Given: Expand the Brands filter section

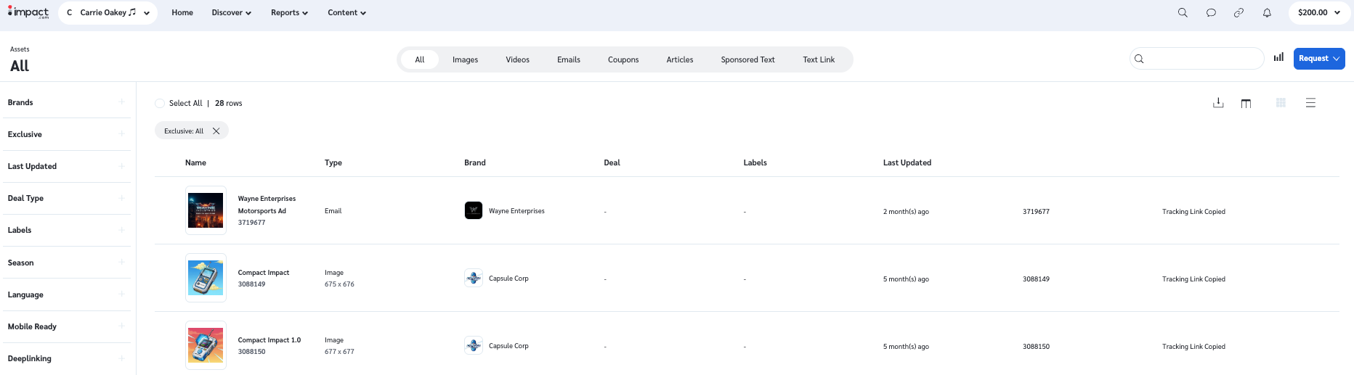Looking at the screenshot, I should 121,102.
